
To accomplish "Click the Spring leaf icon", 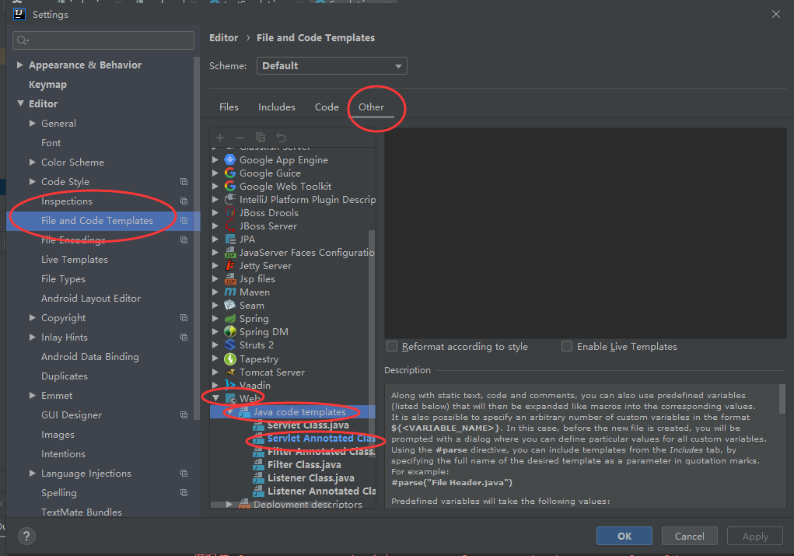I will [230, 319].
